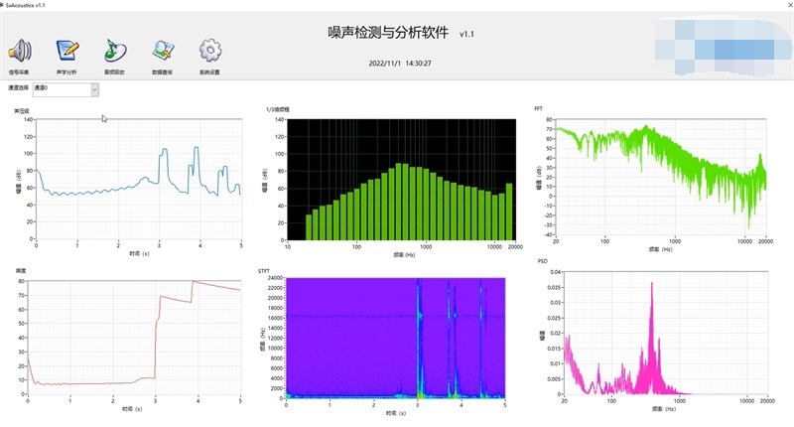This screenshot has width=794, height=427.
Task: Click the 信号采集 text label
Action: (x=20, y=72)
